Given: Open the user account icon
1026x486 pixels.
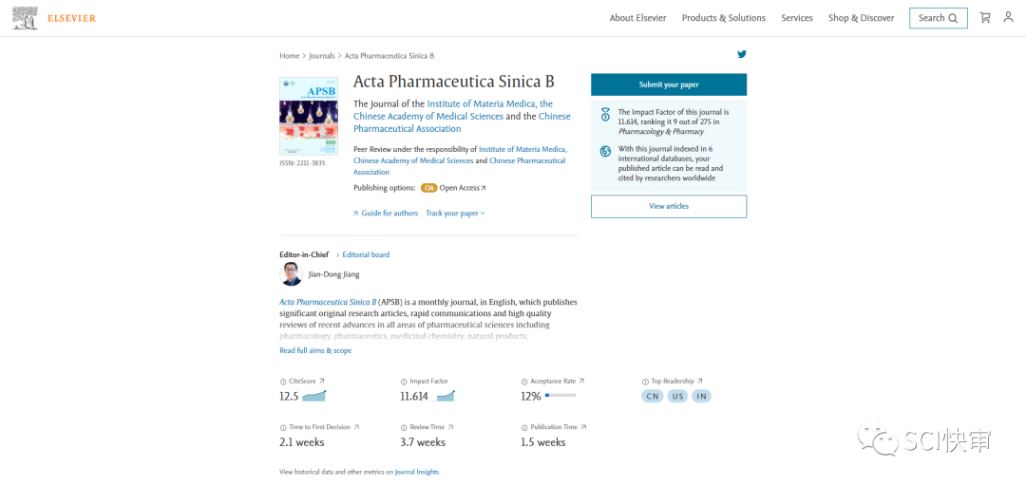Looking at the screenshot, I should (1008, 18).
